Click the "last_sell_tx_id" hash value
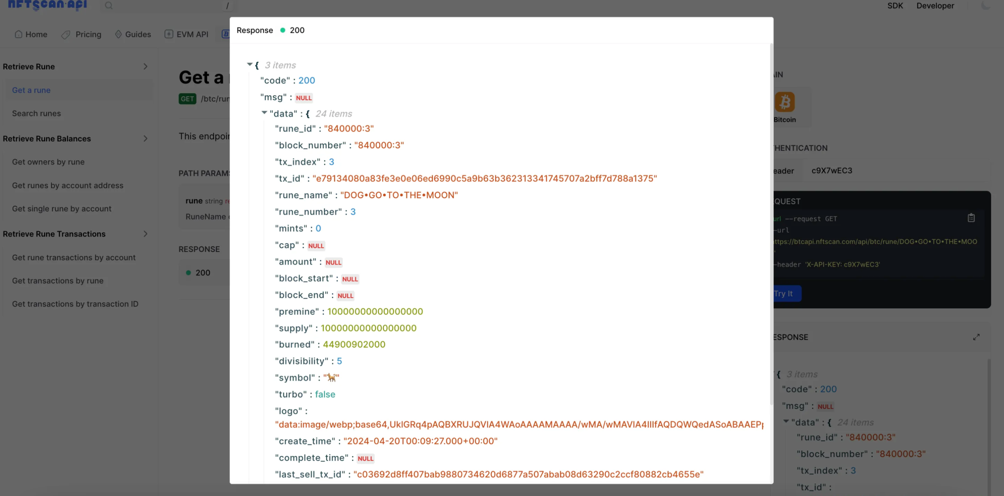Image resolution: width=1004 pixels, height=496 pixels. pyautogui.click(x=528, y=475)
